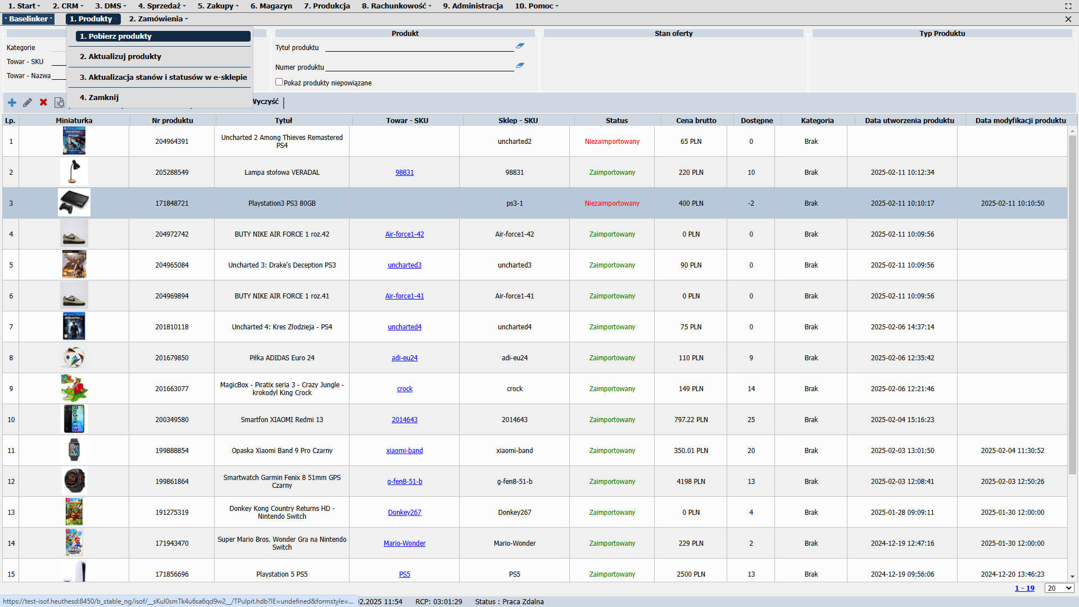Screen dimensions: 1079x607
Task: Click the red X delete icon
Action: (x=43, y=102)
